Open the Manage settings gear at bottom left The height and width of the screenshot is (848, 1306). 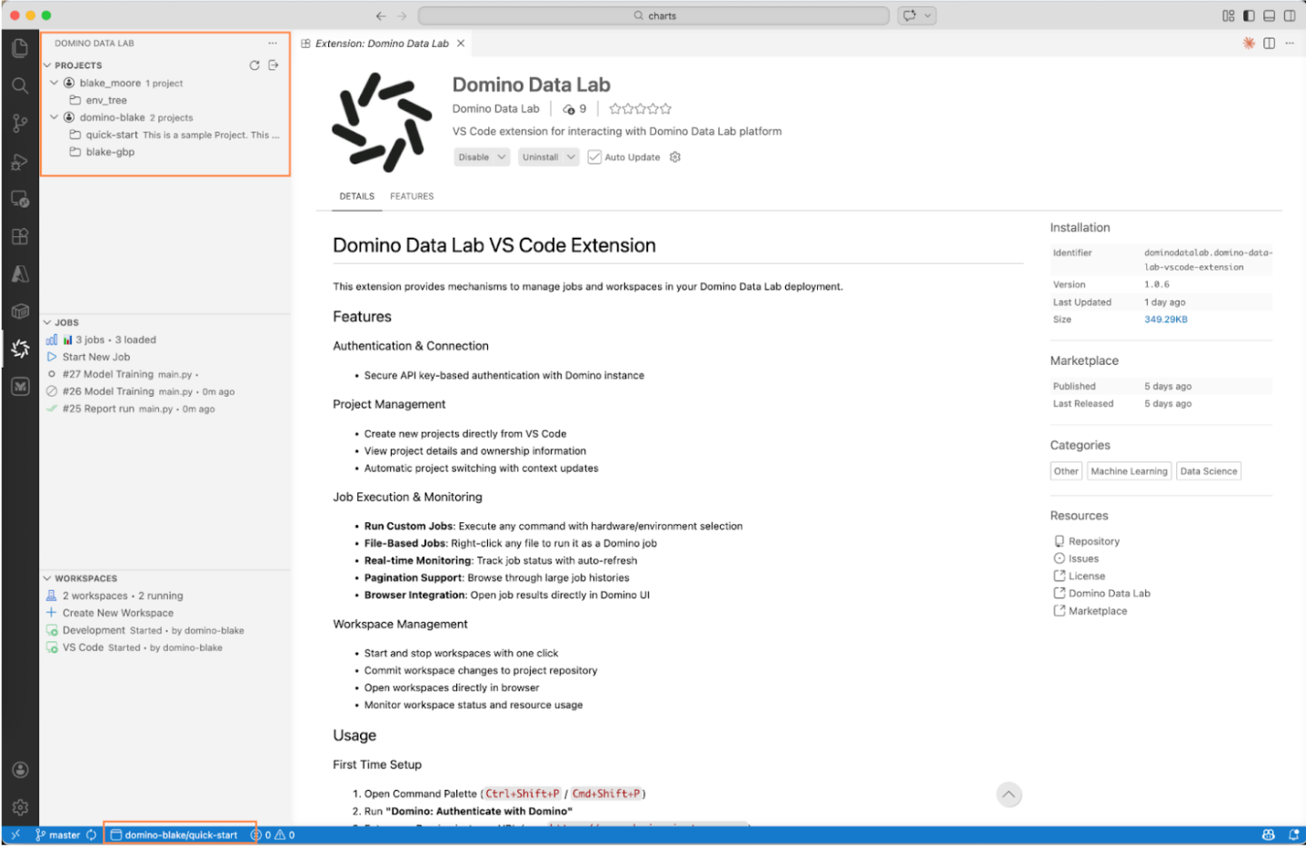pos(20,806)
